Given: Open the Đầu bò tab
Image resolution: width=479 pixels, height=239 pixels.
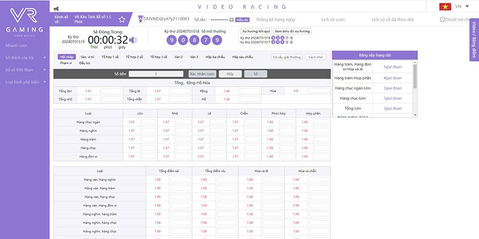Looking at the screenshot, I should pos(85,63).
